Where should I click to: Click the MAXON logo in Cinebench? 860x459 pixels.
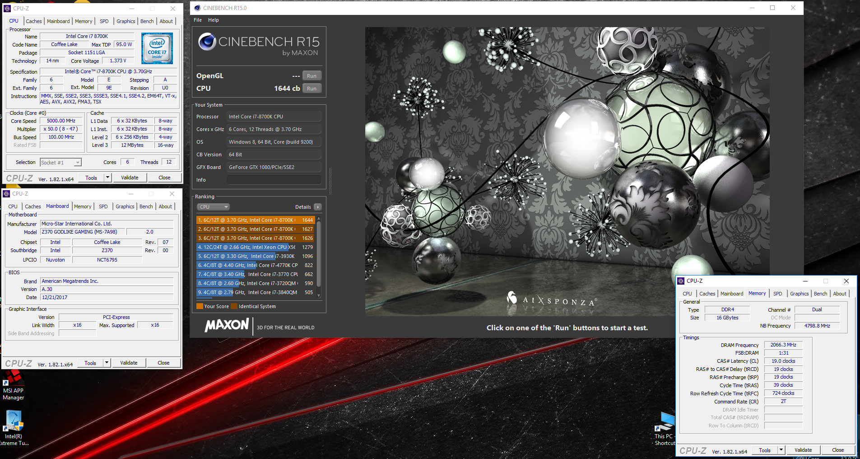227,325
